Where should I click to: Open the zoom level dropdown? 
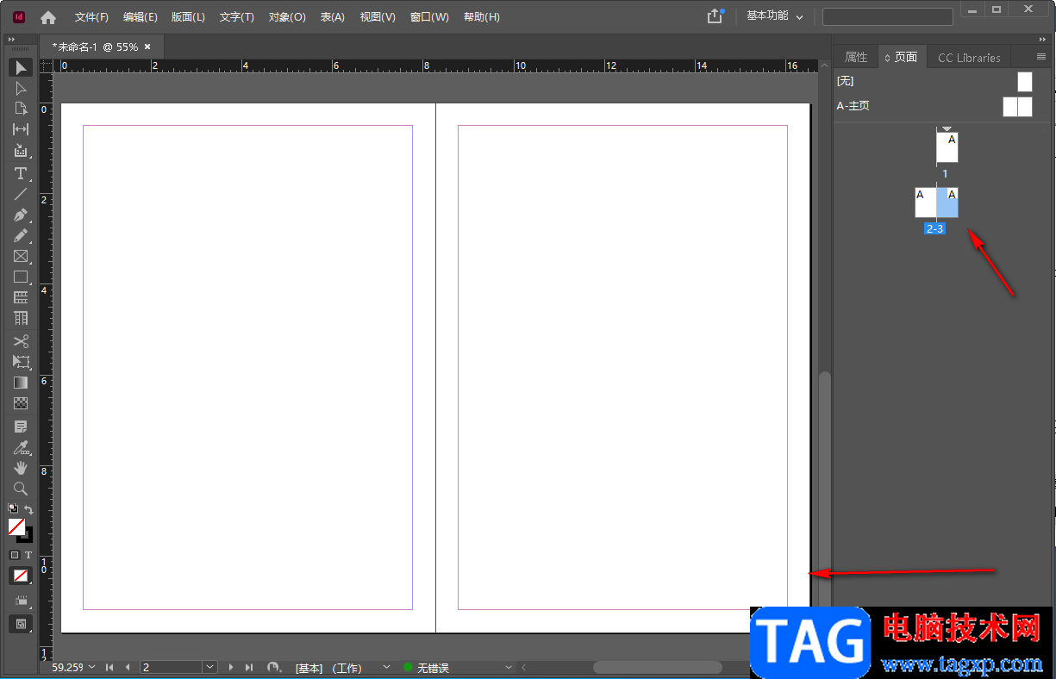(91, 667)
